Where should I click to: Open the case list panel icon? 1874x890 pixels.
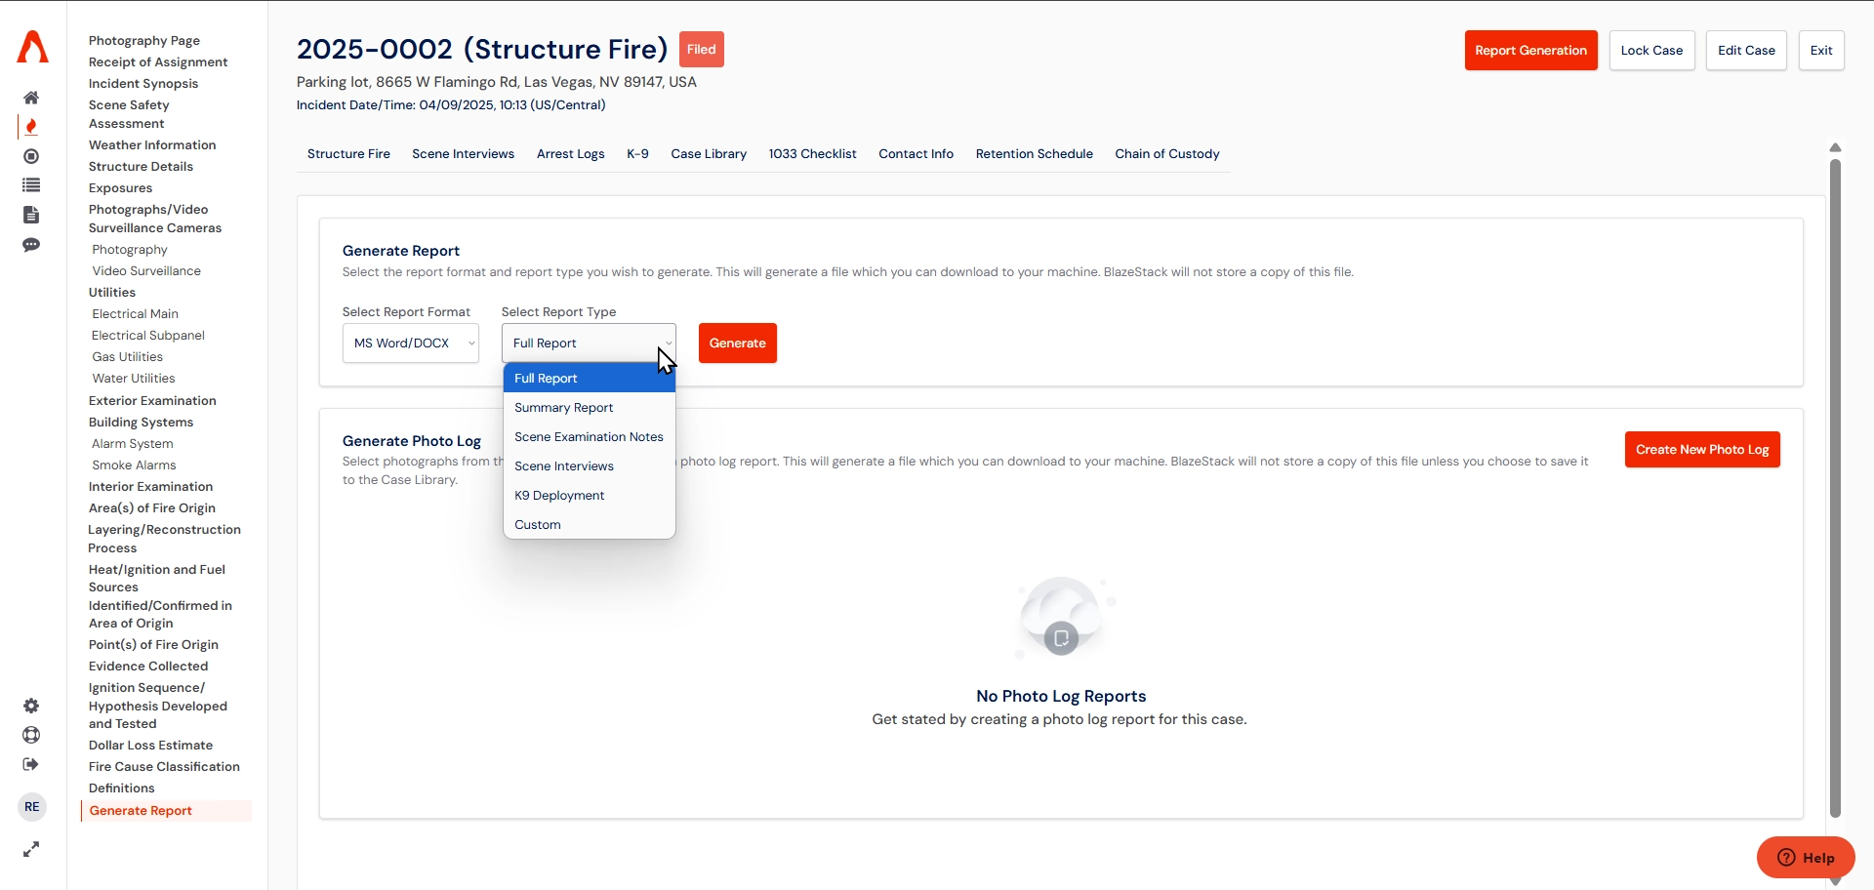pos(31,184)
